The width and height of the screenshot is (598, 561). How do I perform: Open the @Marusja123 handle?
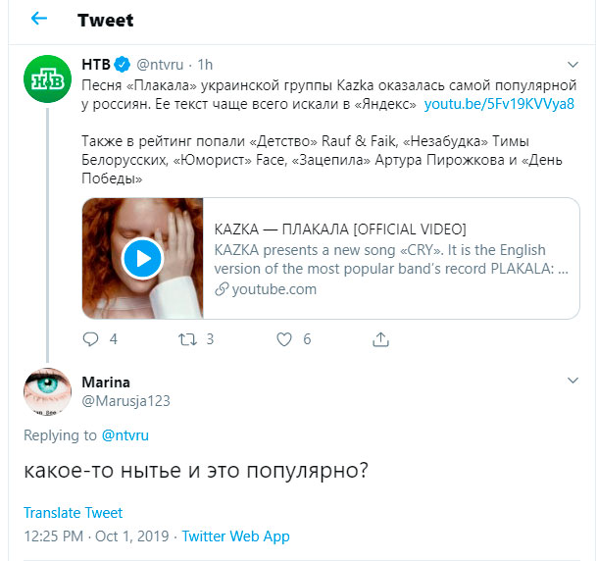pyautogui.click(x=125, y=400)
